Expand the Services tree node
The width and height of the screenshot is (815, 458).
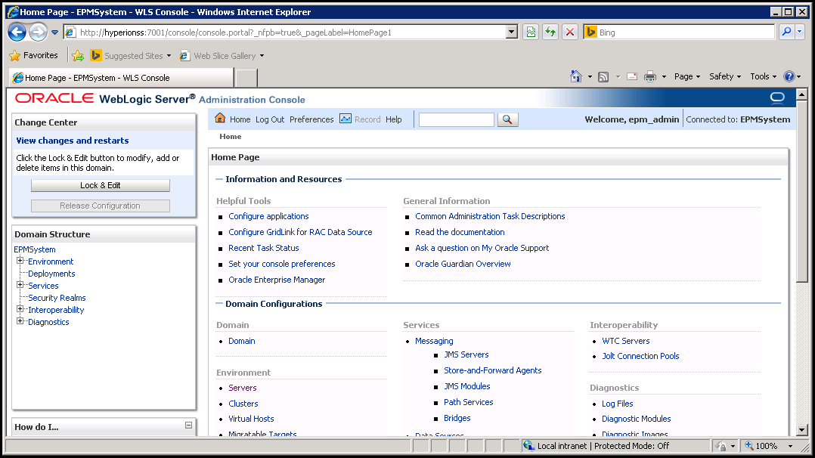coord(20,284)
